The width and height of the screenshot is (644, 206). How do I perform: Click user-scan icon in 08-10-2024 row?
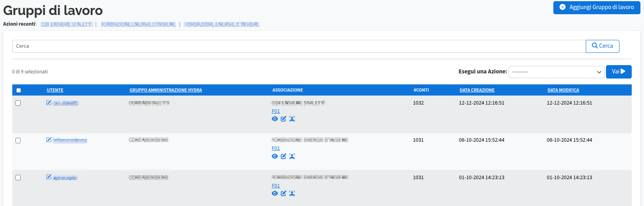coord(292,156)
